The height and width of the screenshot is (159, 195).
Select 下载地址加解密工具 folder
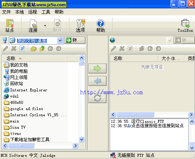click(27, 140)
